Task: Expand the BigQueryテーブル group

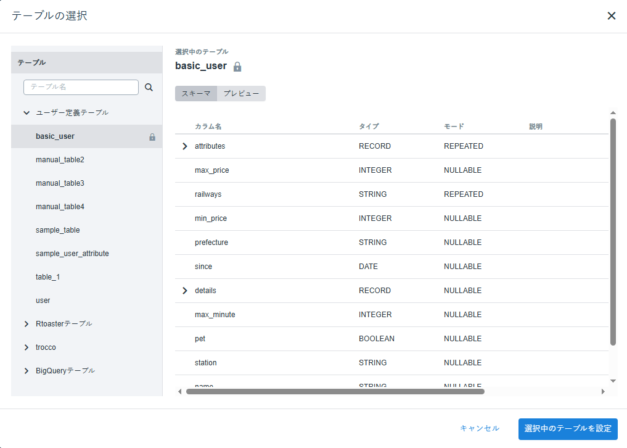Action: click(x=27, y=371)
